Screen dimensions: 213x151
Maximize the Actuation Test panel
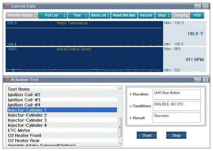205,80
